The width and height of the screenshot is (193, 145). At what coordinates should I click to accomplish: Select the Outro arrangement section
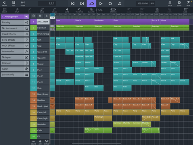(175, 22)
